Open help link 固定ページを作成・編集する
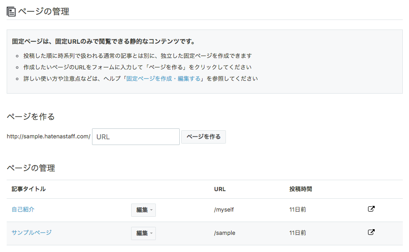The width and height of the screenshot is (409, 252). tap(164, 78)
